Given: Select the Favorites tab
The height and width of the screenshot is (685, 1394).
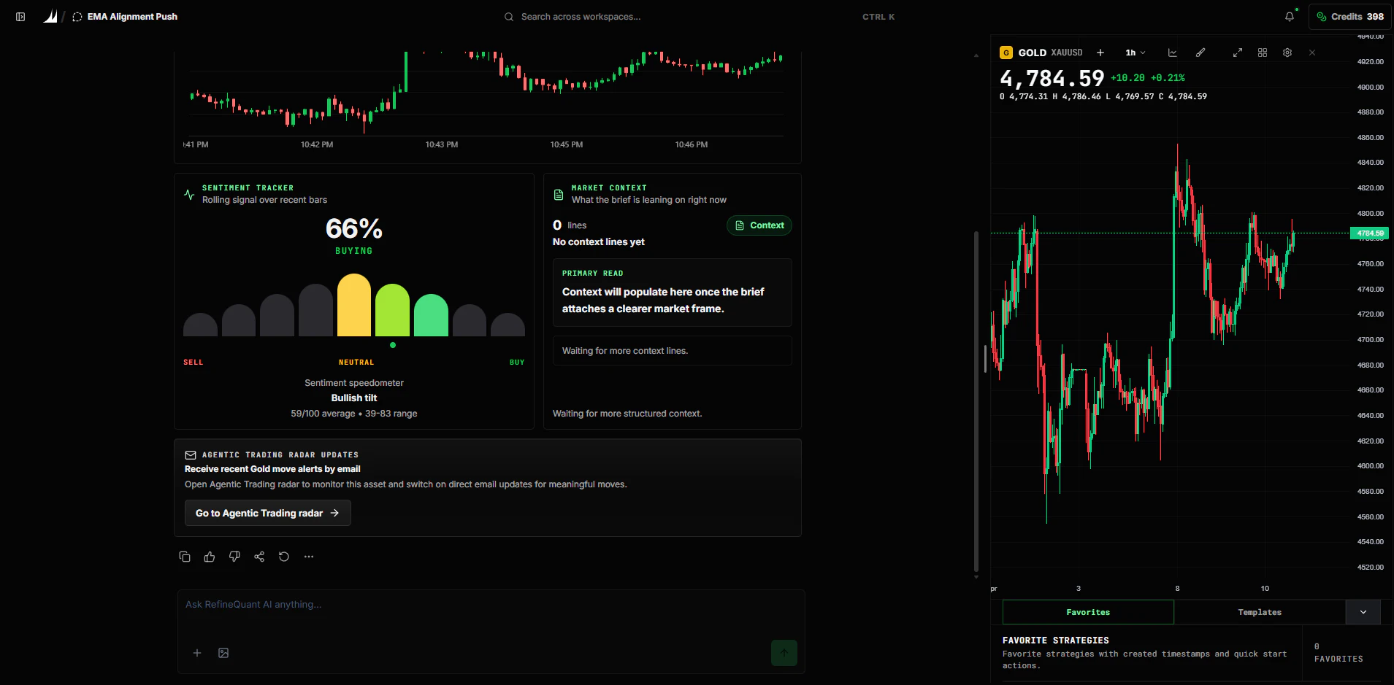Looking at the screenshot, I should (x=1088, y=612).
